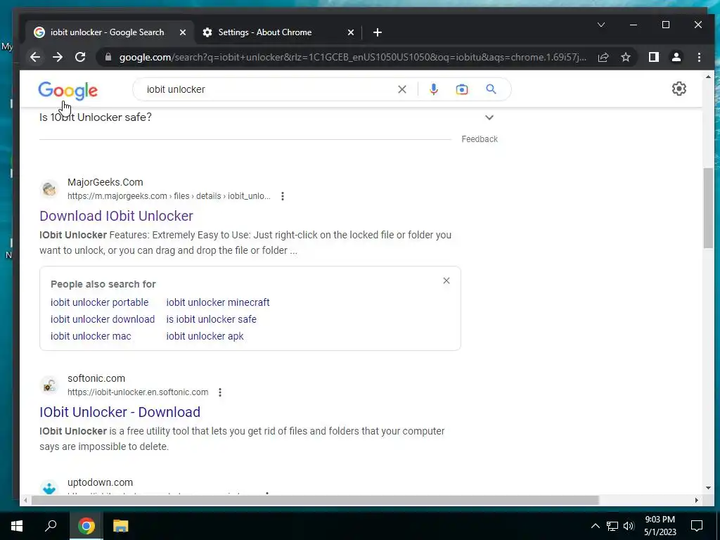Image resolution: width=720 pixels, height=540 pixels.
Task: Click the iobit-unlocker.en.softonic.com URL
Action: pos(138,392)
